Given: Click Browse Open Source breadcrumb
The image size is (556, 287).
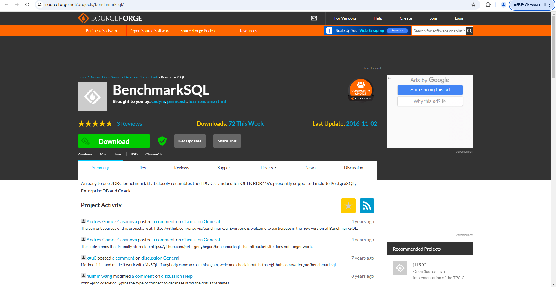Looking at the screenshot, I should (106, 77).
